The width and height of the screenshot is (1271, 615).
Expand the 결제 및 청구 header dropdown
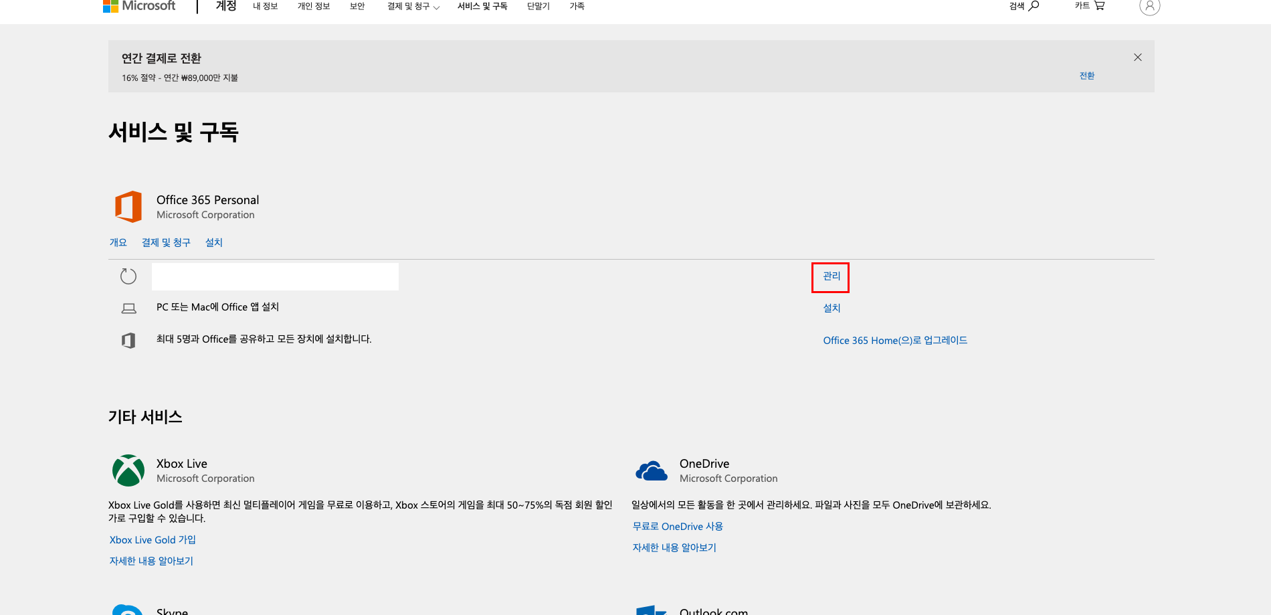point(413,7)
